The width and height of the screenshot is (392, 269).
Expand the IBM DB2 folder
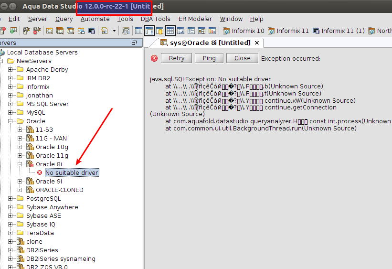click(x=10, y=78)
